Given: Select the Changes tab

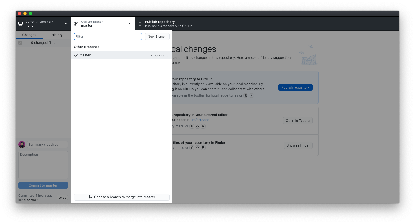Looking at the screenshot, I should tap(29, 35).
